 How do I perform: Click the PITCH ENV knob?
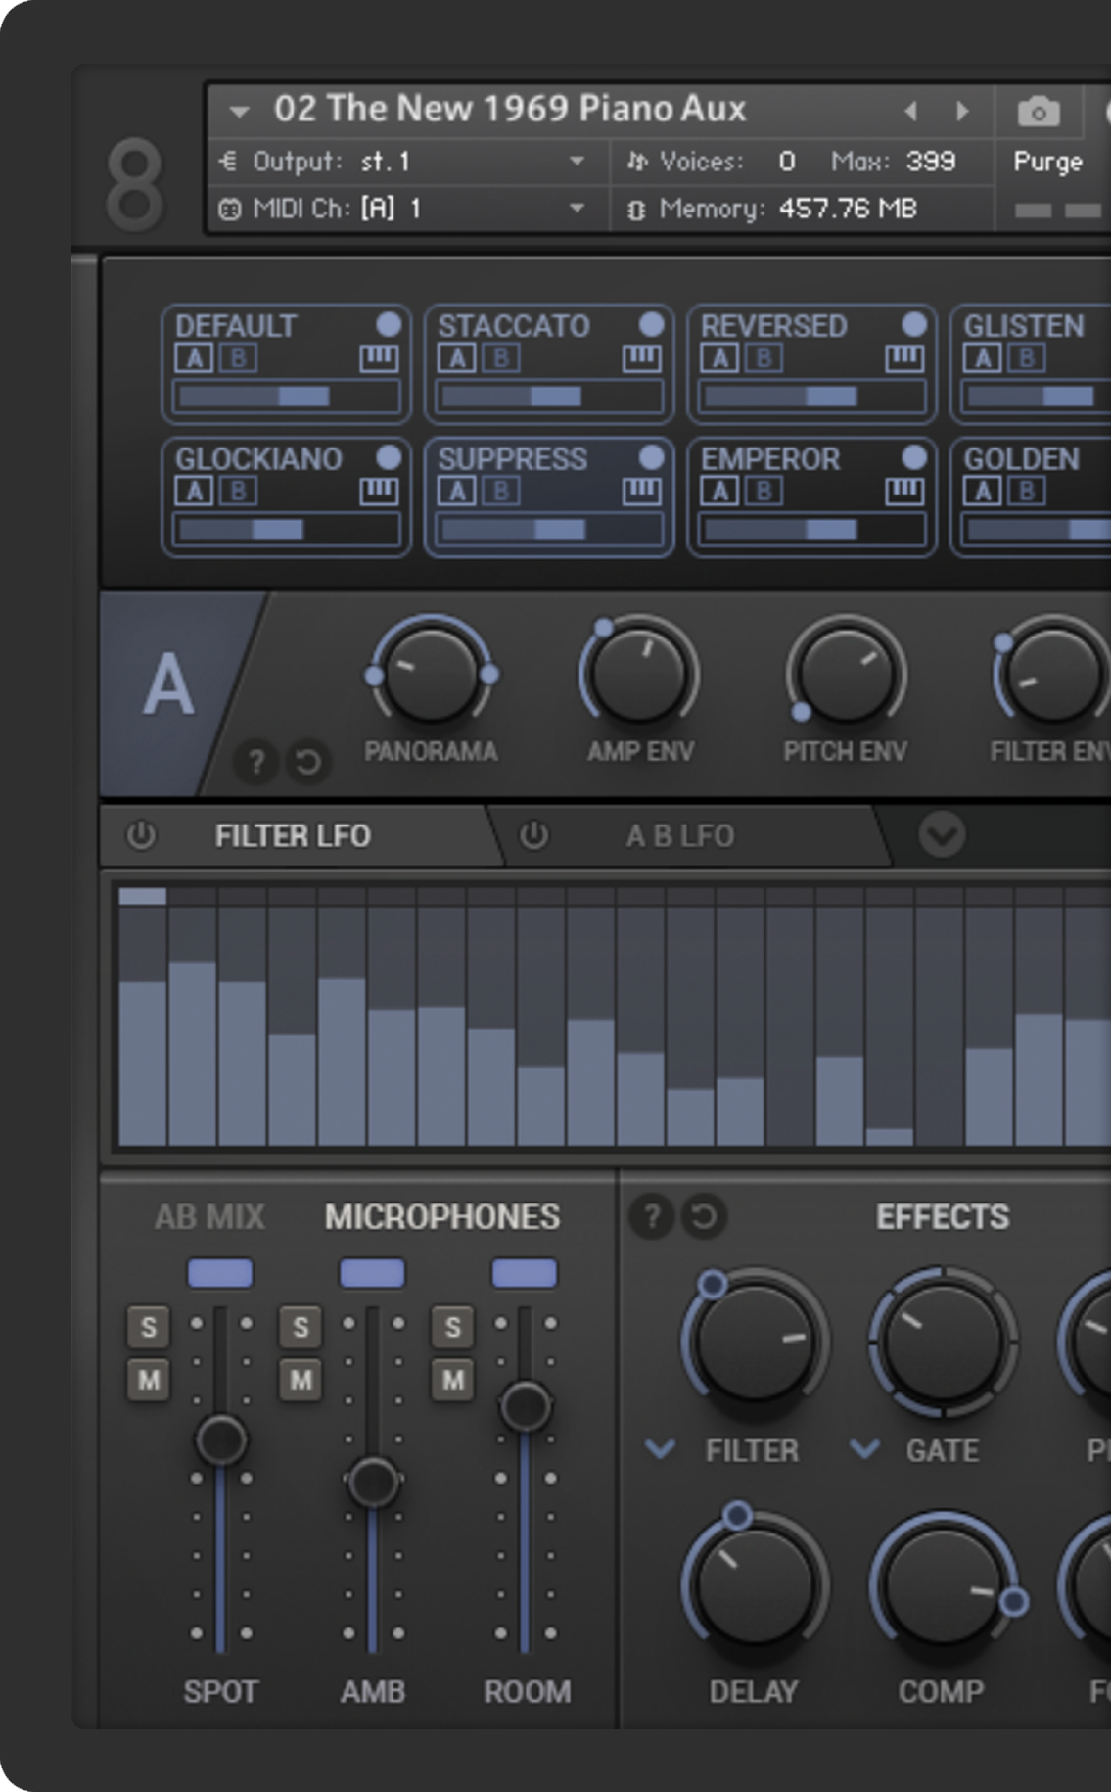click(x=845, y=677)
